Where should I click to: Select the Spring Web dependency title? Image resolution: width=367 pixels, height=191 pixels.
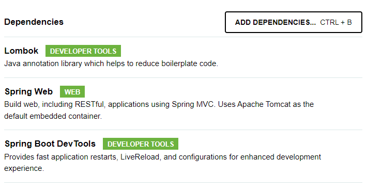[x=28, y=92]
